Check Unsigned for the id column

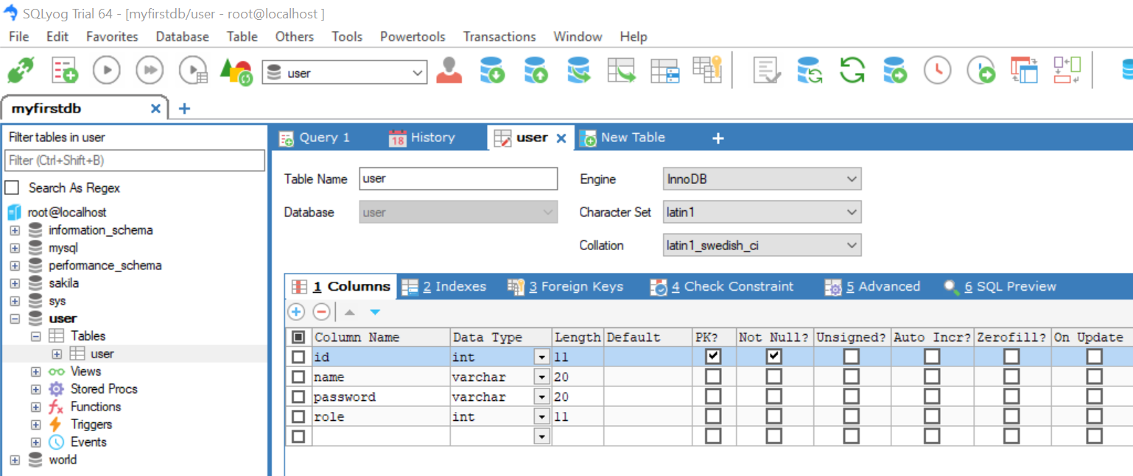click(852, 357)
